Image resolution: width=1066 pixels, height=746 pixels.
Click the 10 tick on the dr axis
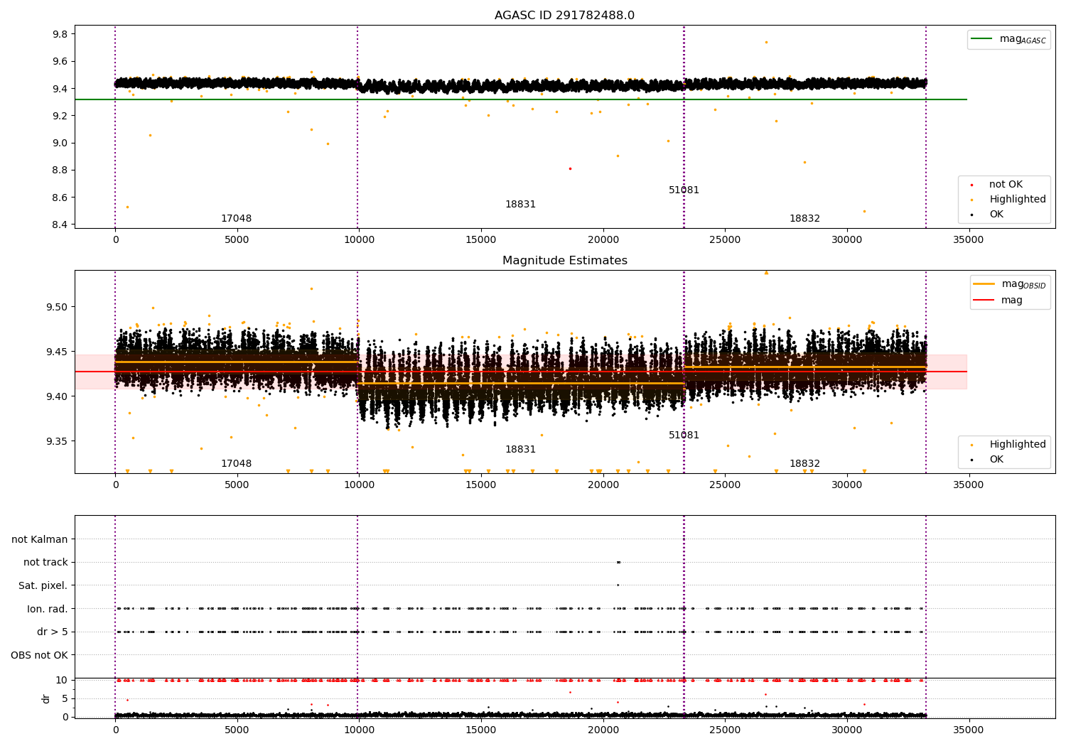coord(62,681)
